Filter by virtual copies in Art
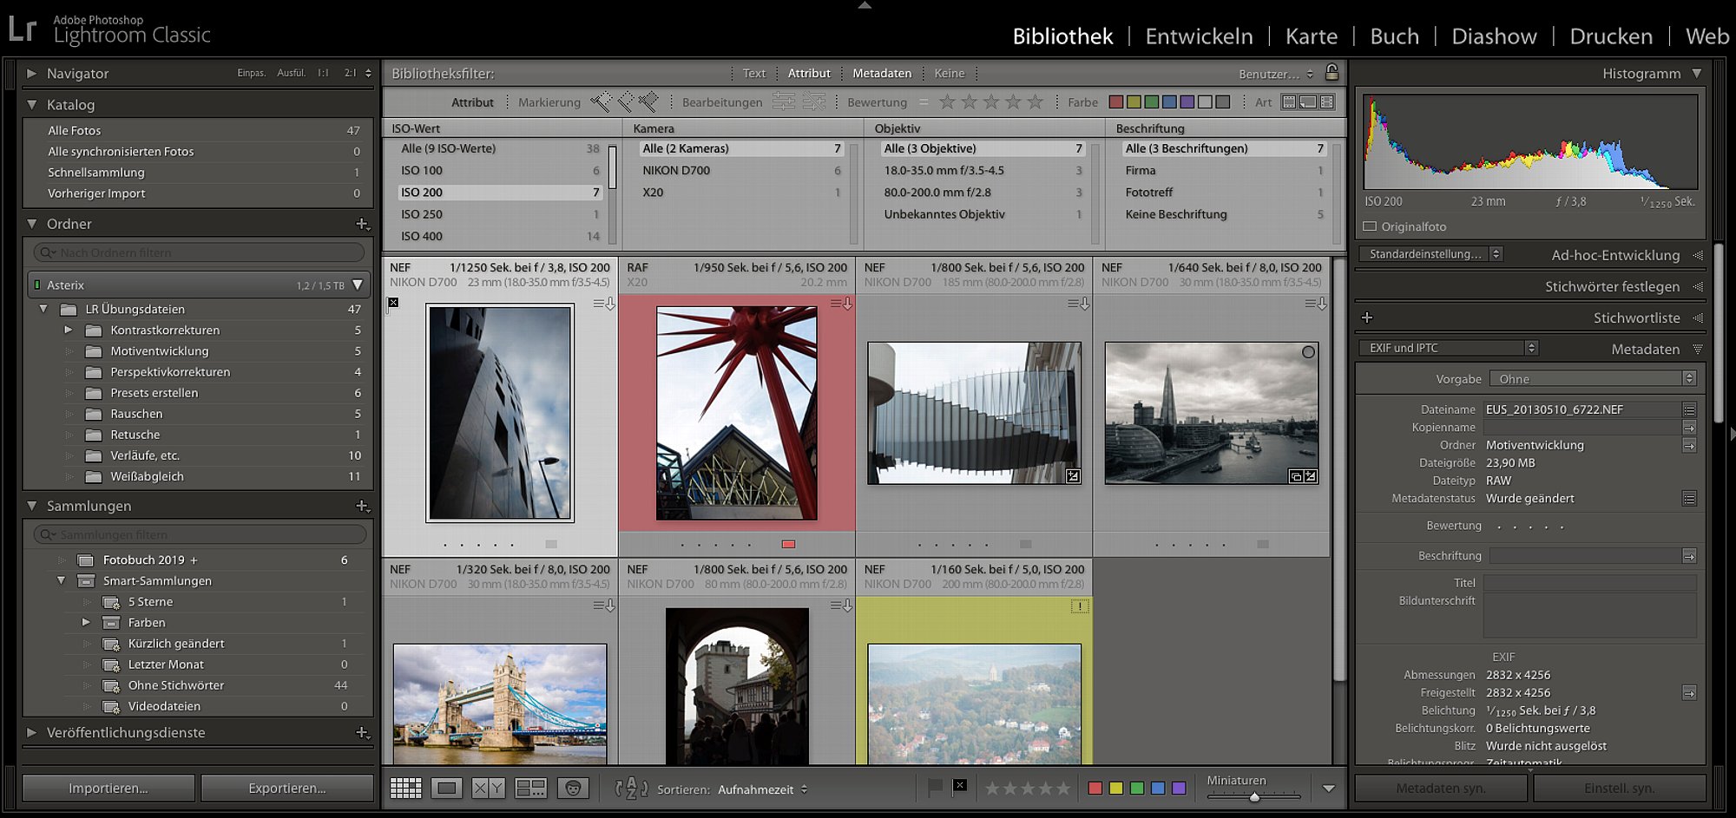Viewport: 1736px width, 818px height. pos(1308,102)
